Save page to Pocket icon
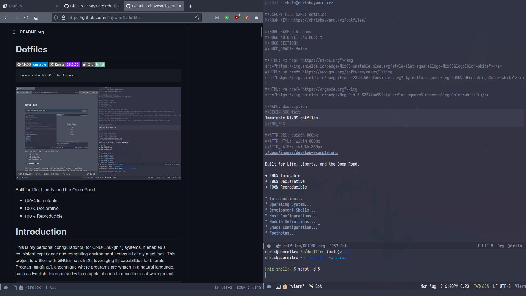This screenshot has width=526, height=296. click(x=217, y=18)
